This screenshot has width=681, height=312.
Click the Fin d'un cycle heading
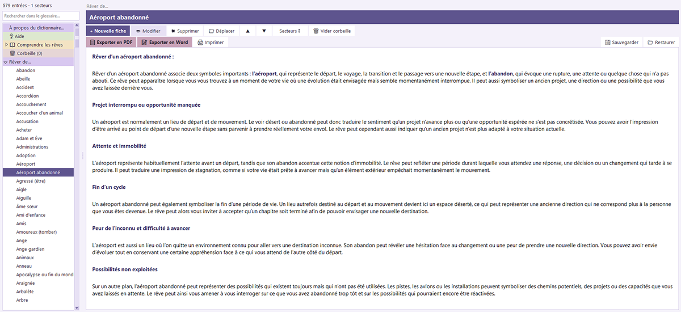coord(109,187)
